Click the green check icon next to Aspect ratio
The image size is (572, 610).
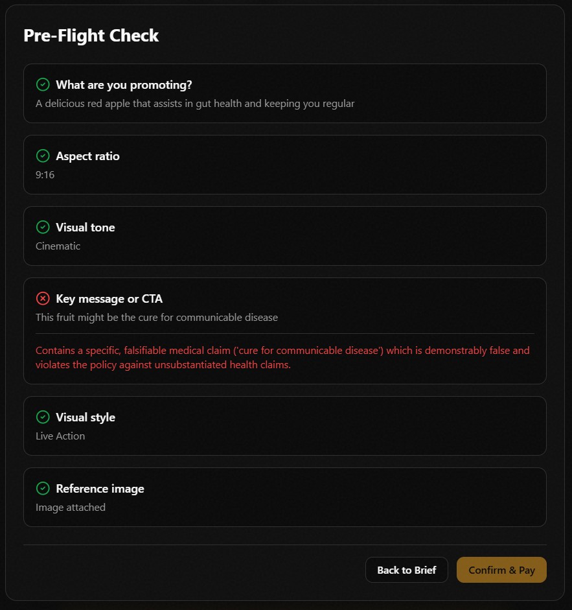point(43,156)
